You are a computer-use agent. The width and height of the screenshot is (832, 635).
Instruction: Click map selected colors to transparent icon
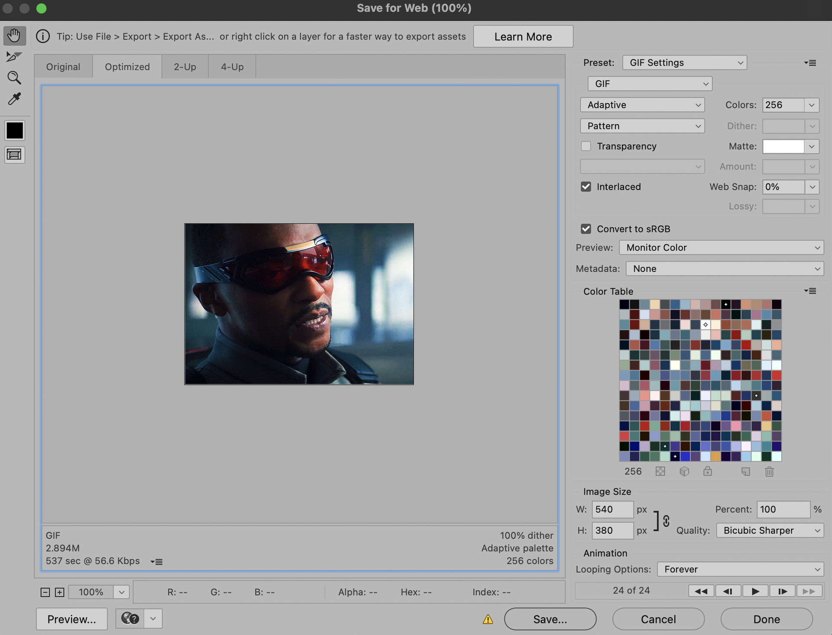[x=660, y=471]
